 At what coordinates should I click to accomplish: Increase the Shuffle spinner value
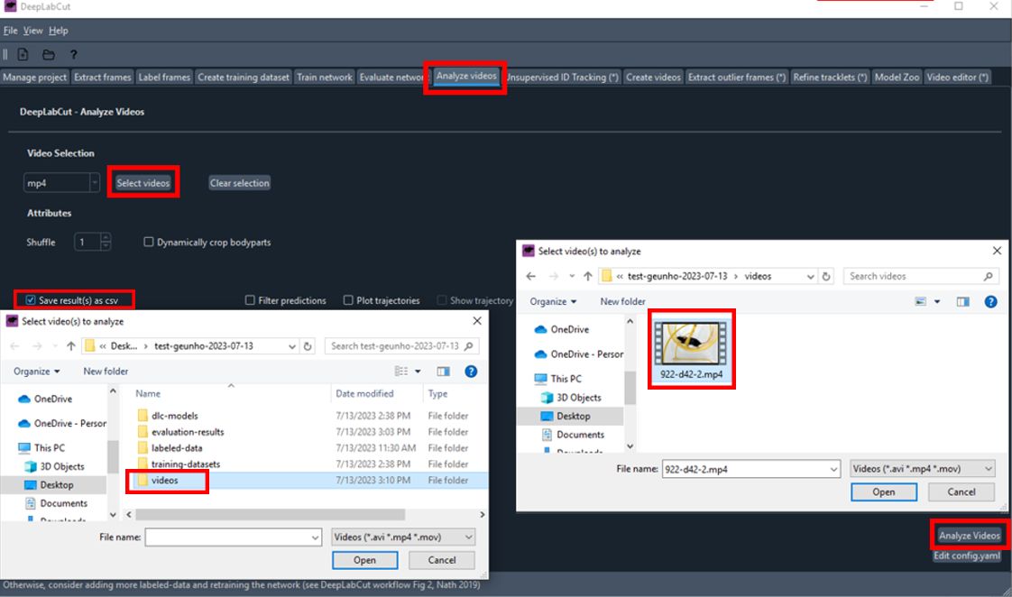pos(106,237)
